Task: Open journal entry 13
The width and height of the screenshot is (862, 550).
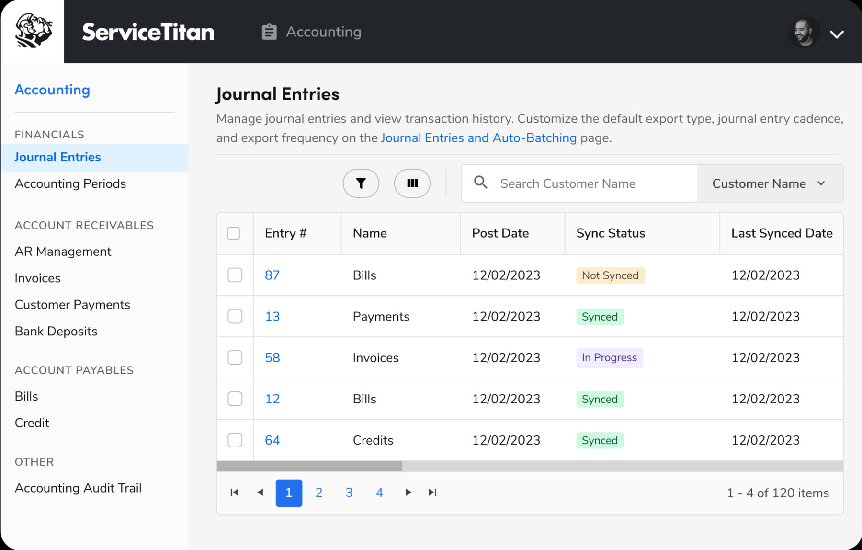Action: [x=272, y=317]
